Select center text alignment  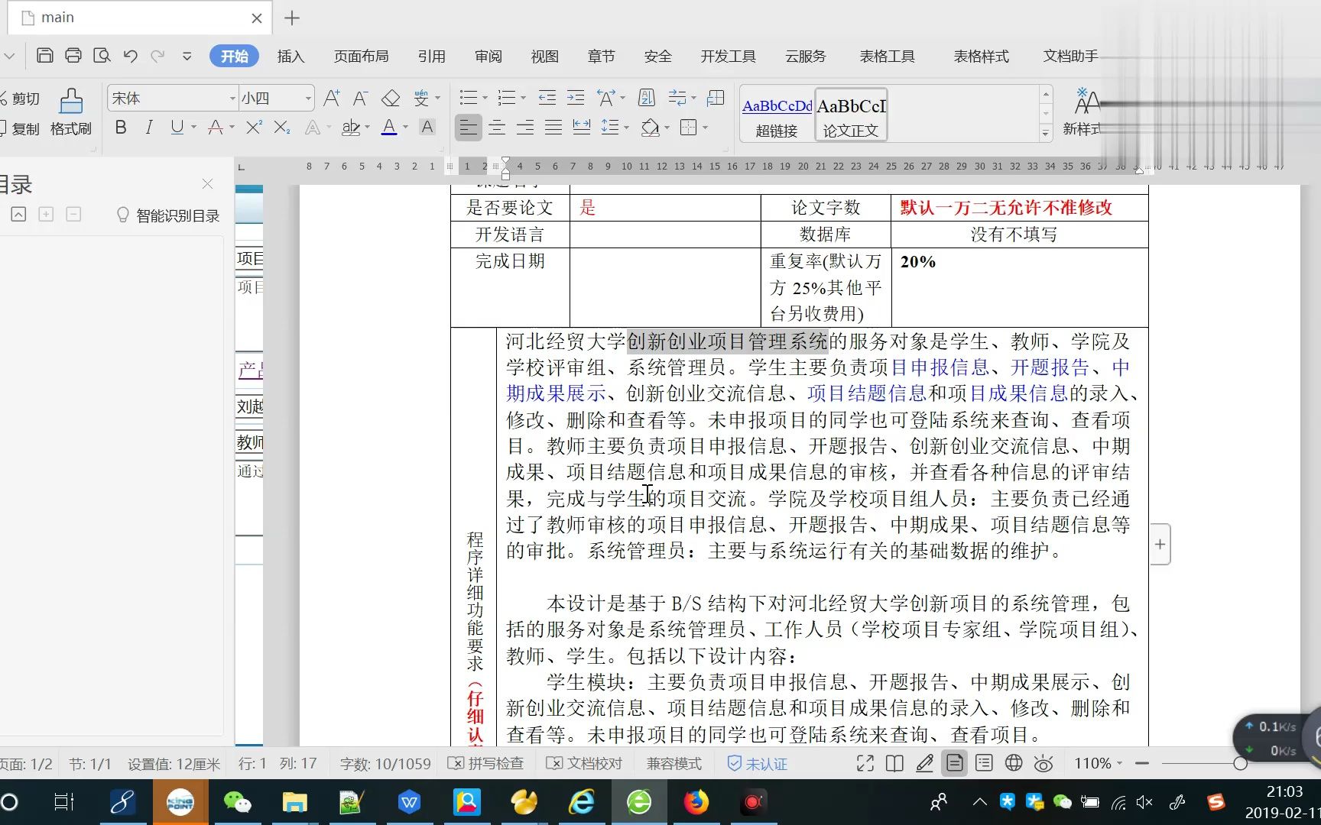pyautogui.click(x=496, y=128)
